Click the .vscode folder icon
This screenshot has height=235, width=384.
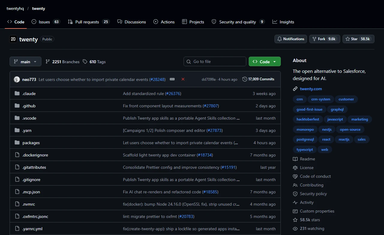(17, 118)
